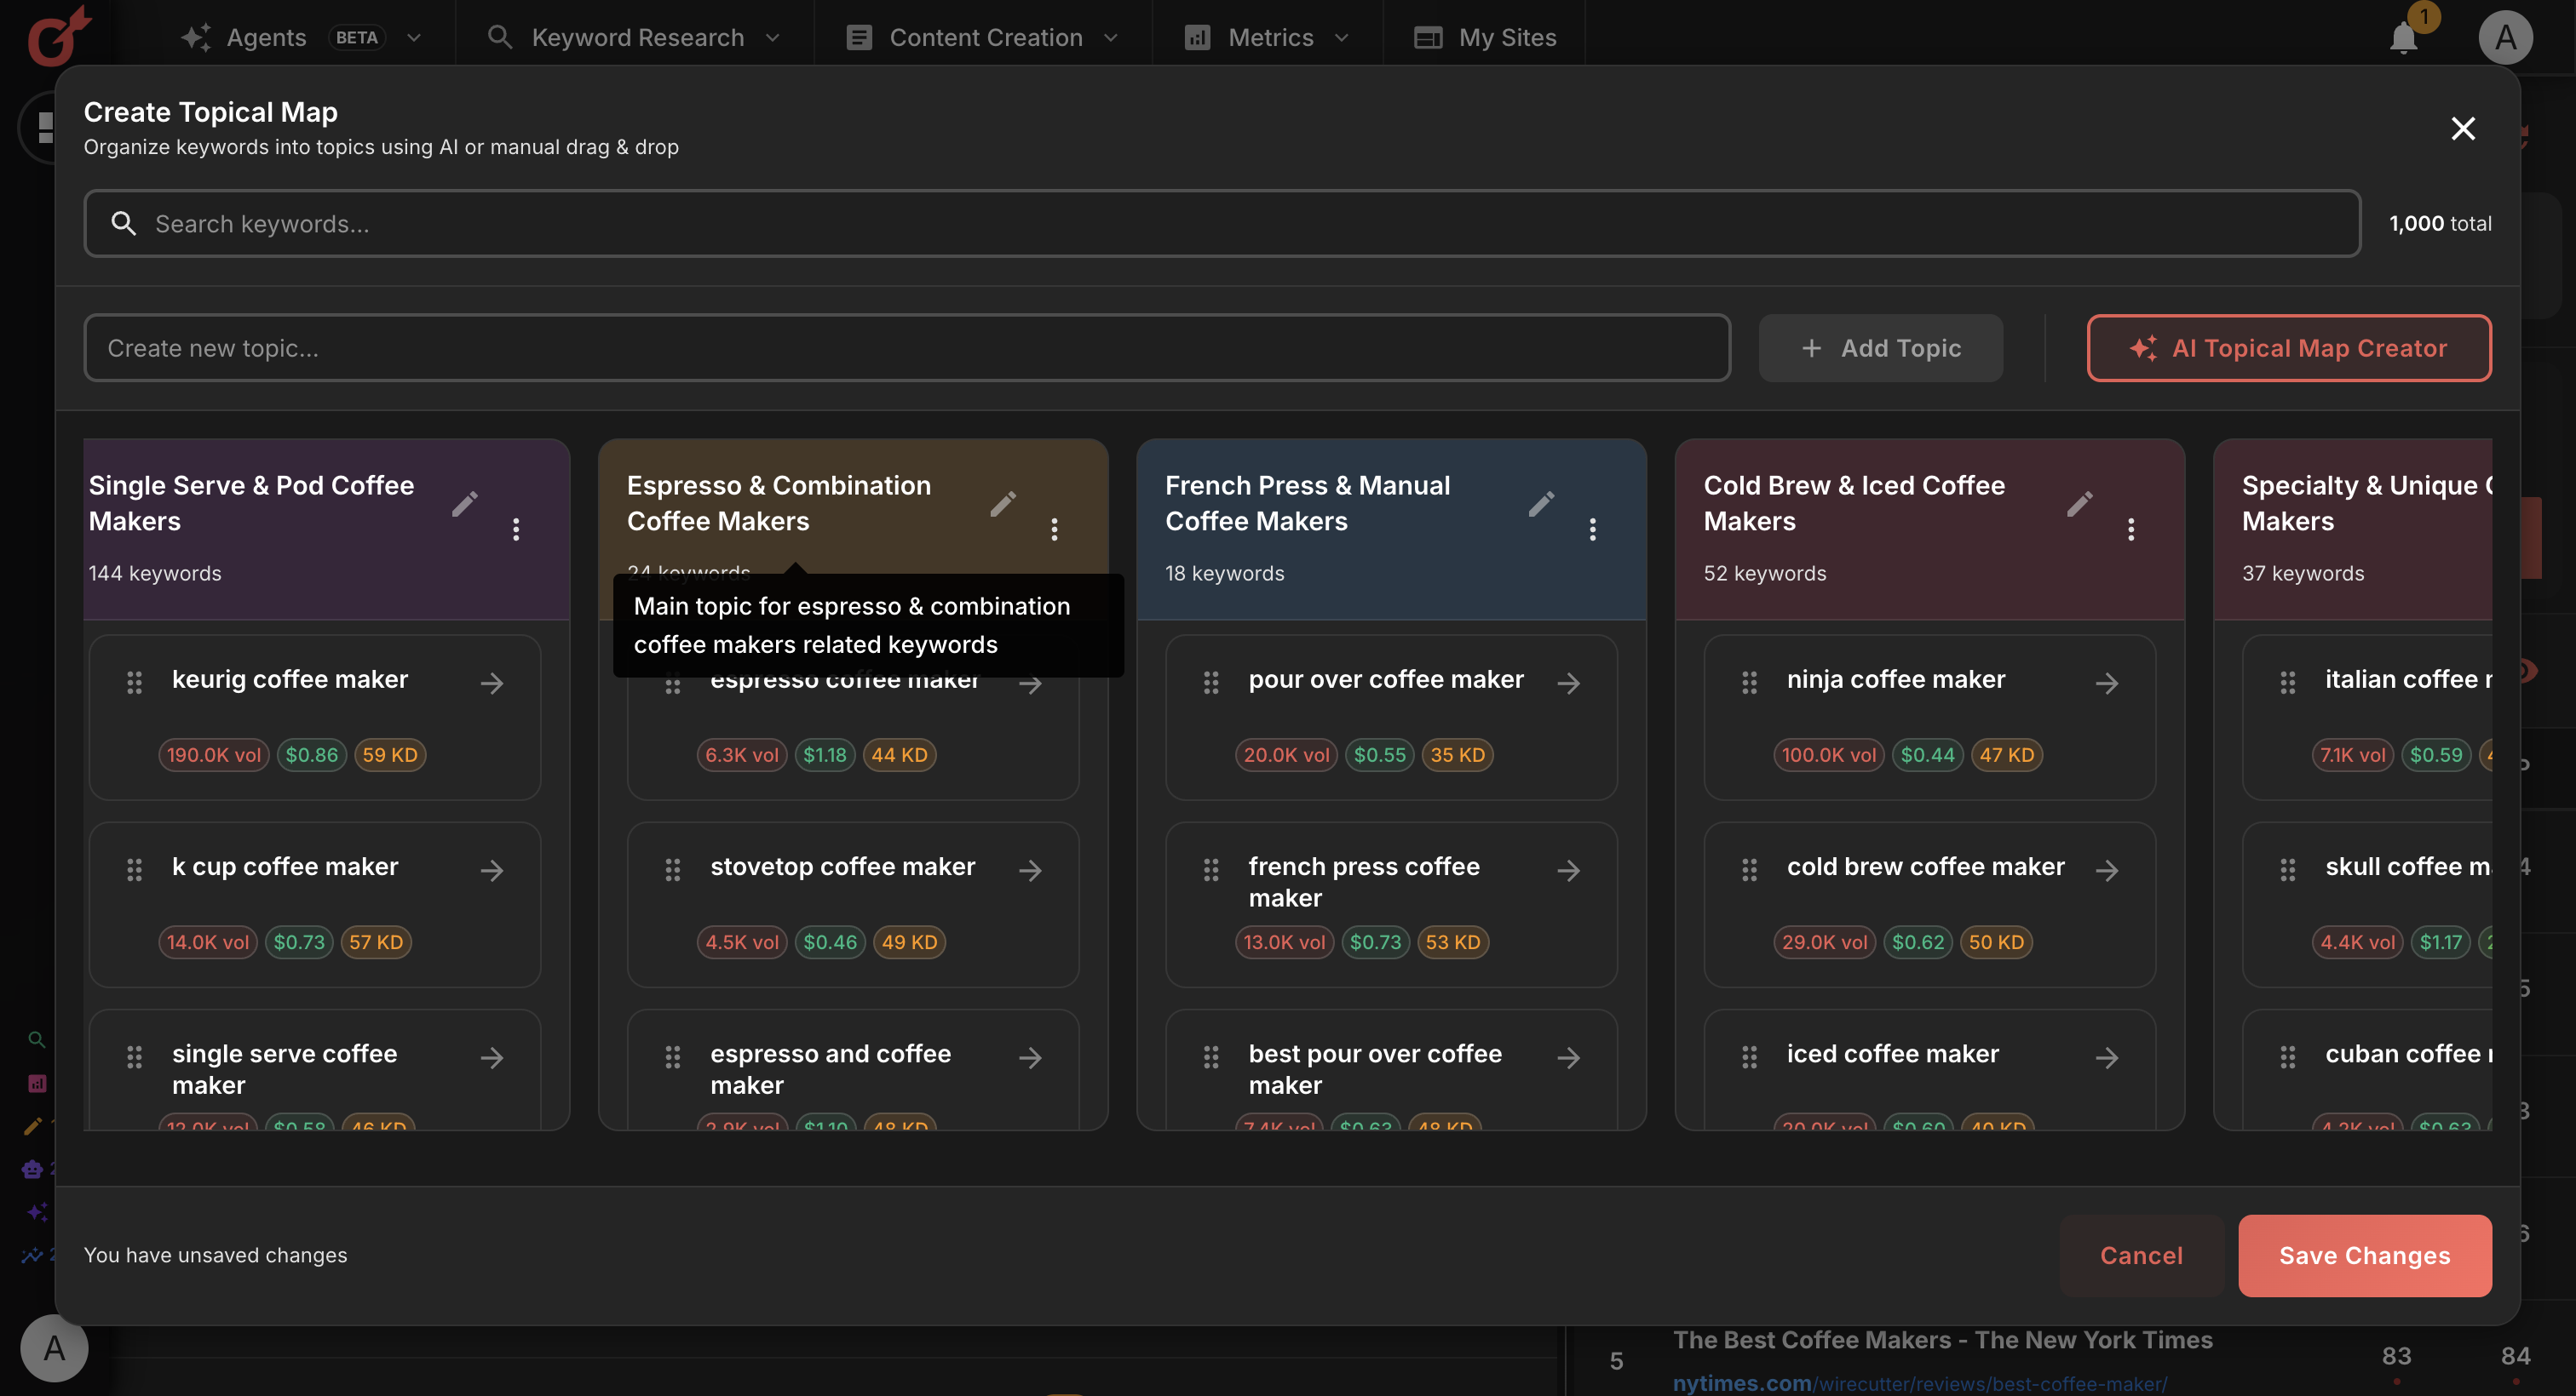Open the three-dot menu on Espresso card
The image size is (2576, 1396).
(1054, 529)
